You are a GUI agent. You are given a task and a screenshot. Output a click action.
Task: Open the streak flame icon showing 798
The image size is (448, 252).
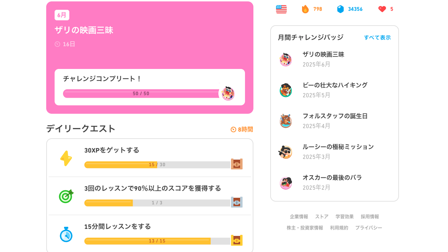[305, 9]
